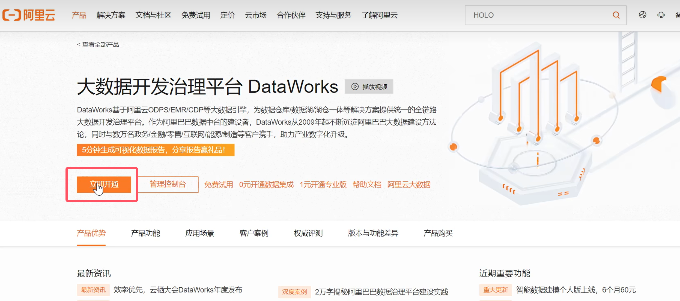Click the 1元开通专业版 link
Screen dimensions: 680x301
click(x=323, y=185)
